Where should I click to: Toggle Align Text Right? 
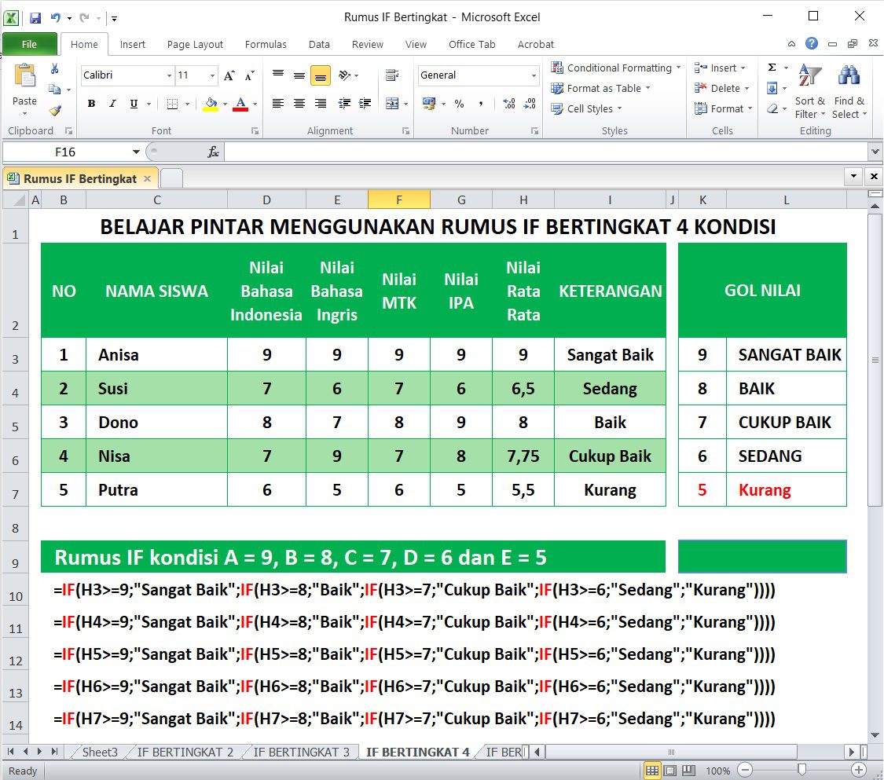pyautogui.click(x=321, y=103)
